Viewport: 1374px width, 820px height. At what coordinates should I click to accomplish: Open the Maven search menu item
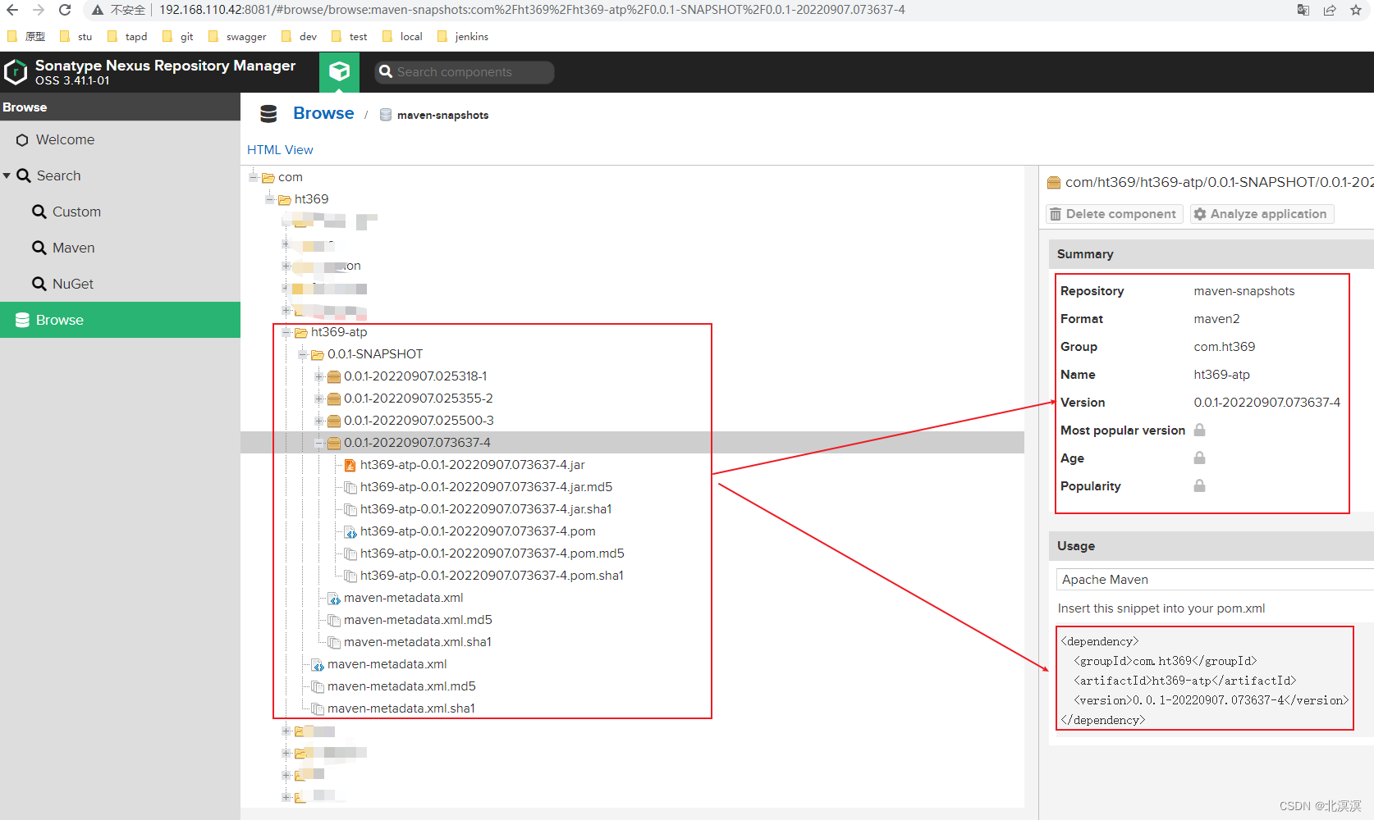(120, 248)
